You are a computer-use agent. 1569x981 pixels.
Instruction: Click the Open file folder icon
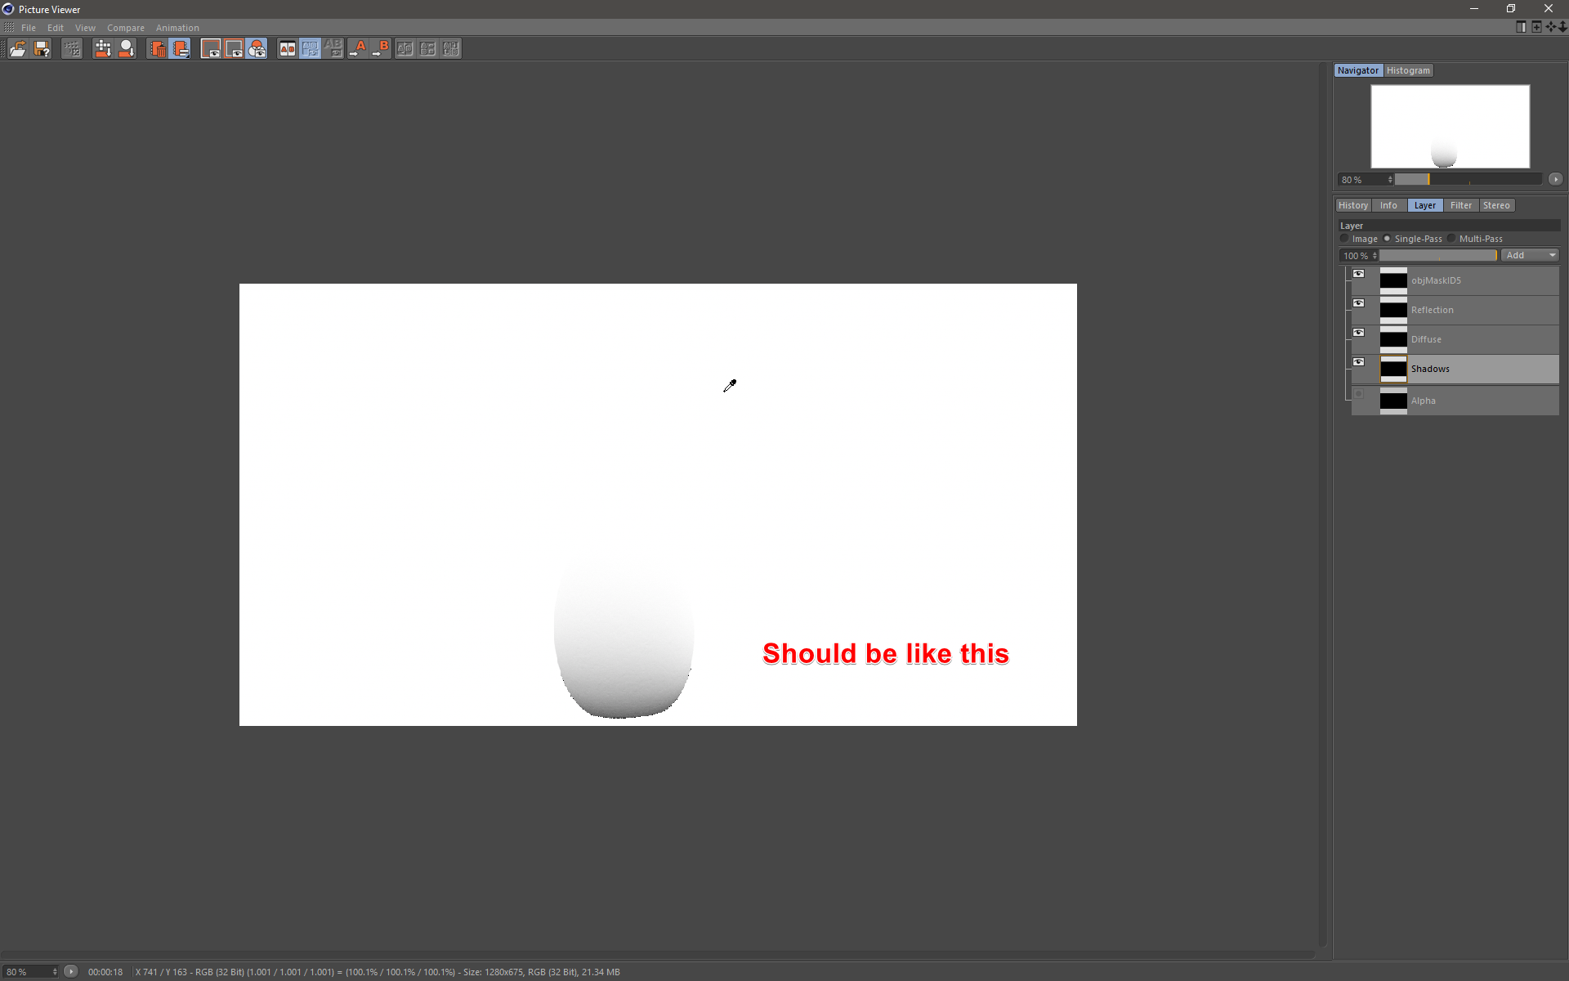(x=17, y=49)
